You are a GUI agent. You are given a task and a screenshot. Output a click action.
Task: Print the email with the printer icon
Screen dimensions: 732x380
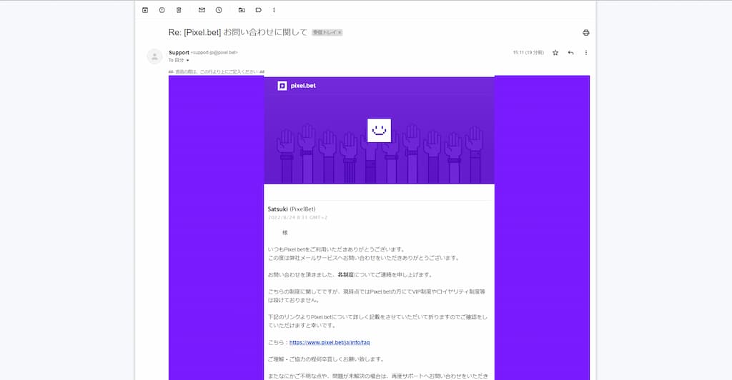pyautogui.click(x=586, y=33)
